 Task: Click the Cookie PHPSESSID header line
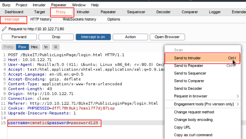(x=61, y=108)
